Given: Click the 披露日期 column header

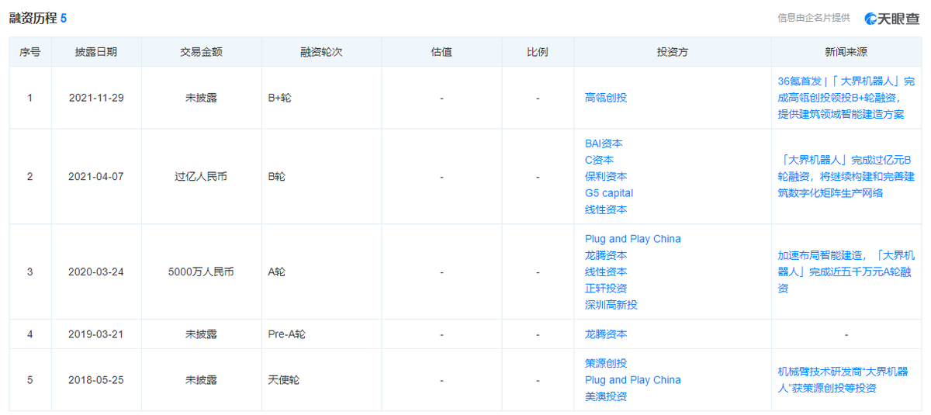Looking at the screenshot, I should 96,53.
